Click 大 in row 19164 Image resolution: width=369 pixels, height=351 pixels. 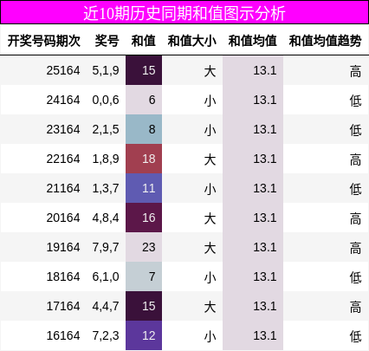(210, 248)
